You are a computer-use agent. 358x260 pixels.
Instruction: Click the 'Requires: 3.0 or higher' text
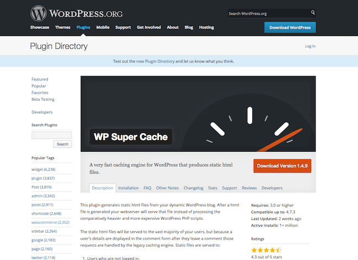pos(273,206)
